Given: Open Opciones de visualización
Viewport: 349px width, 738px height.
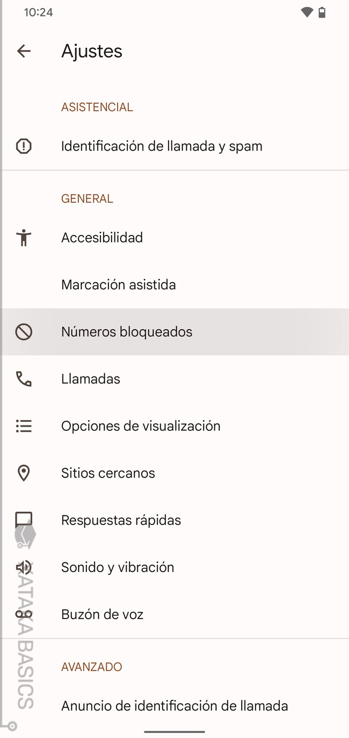Looking at the screenshot, I should (141, 426).
